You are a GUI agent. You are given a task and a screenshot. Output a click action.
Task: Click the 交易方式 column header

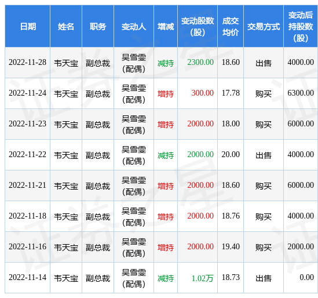click(264, 27)
